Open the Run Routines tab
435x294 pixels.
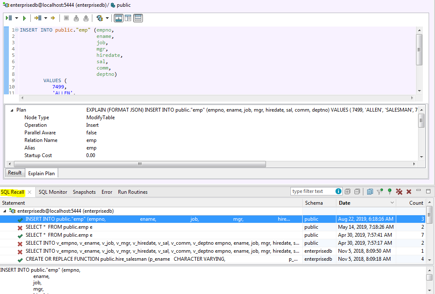(133, 192)
